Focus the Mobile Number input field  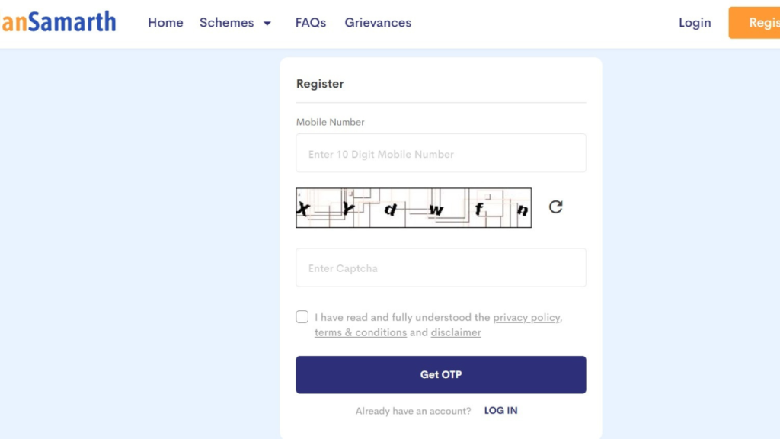tap(441, 152)
